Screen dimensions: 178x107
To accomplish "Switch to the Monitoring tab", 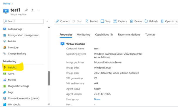I will click(84, 35).
